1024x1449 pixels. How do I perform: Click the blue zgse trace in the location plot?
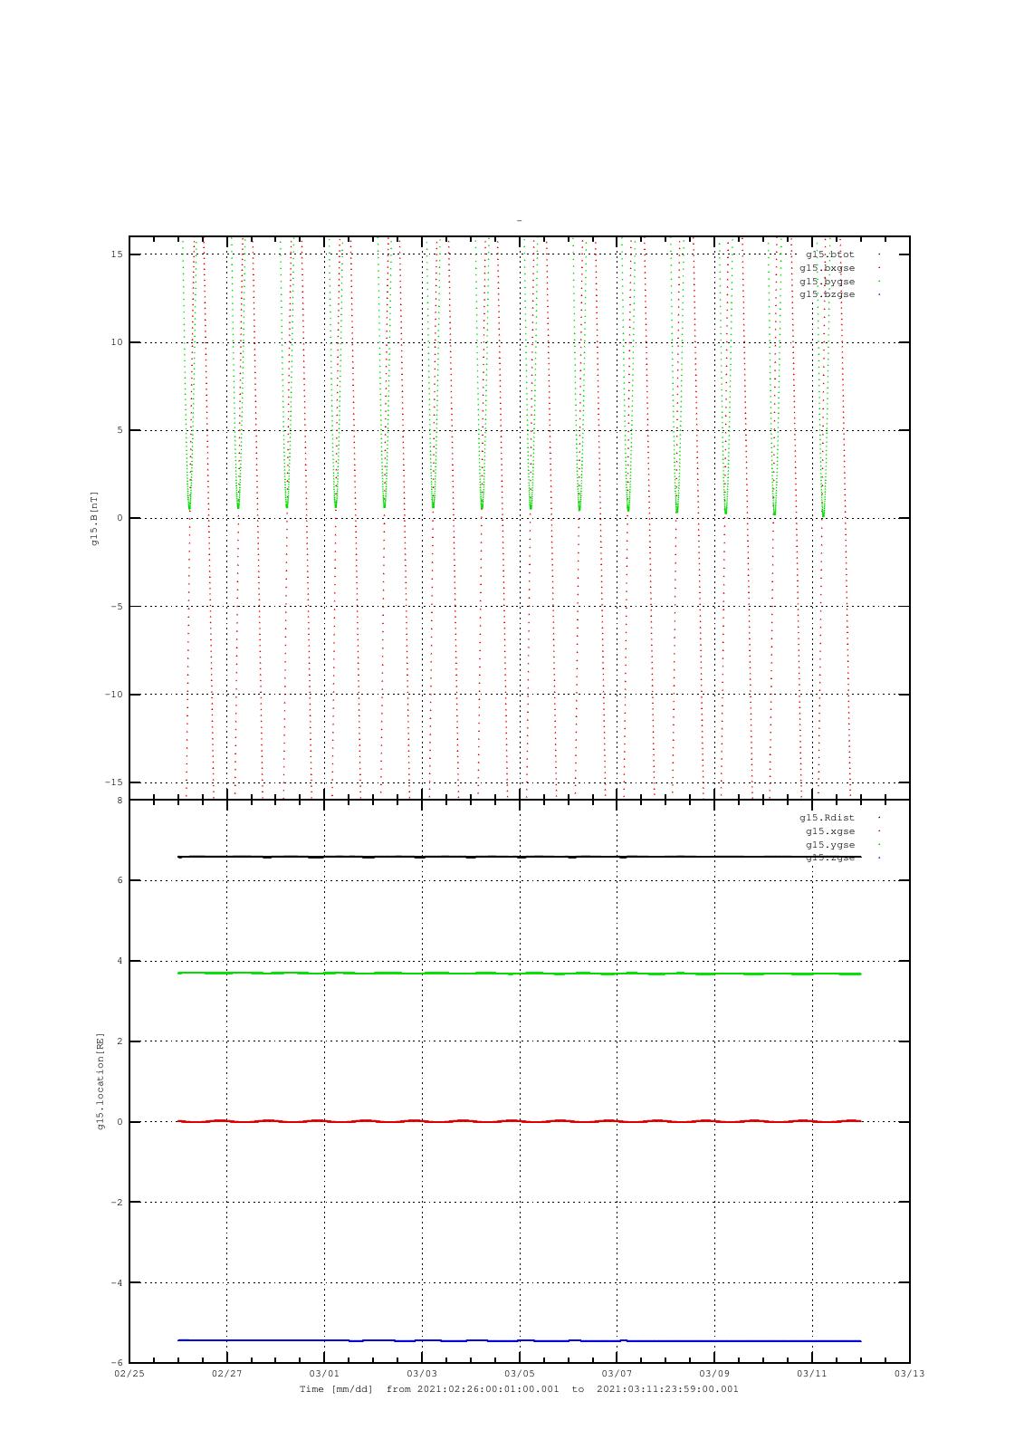(x=520, y=1340)
